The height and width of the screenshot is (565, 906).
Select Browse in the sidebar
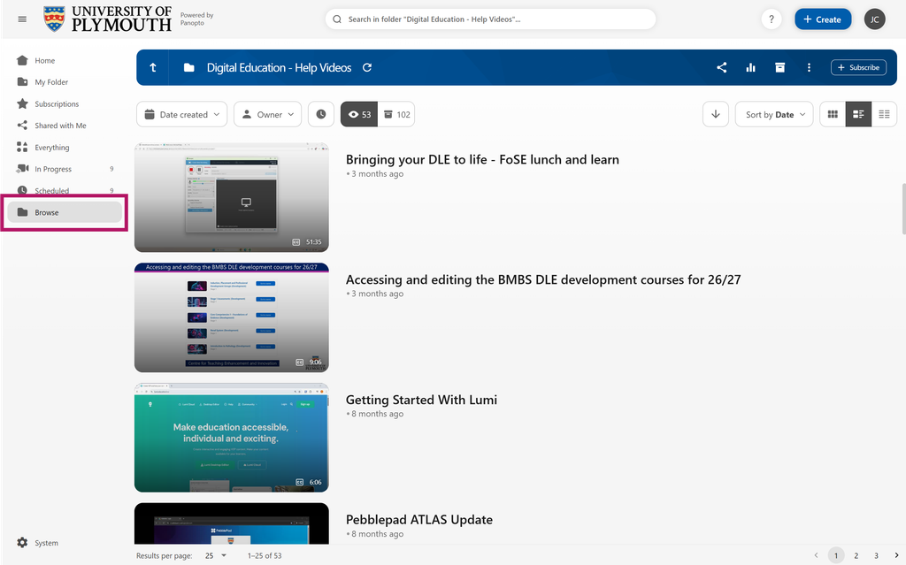pos(65,212)
